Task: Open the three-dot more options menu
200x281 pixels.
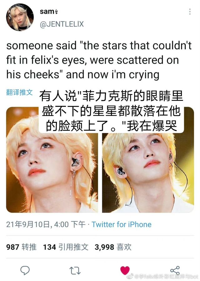Action: (x=190, y=12)
